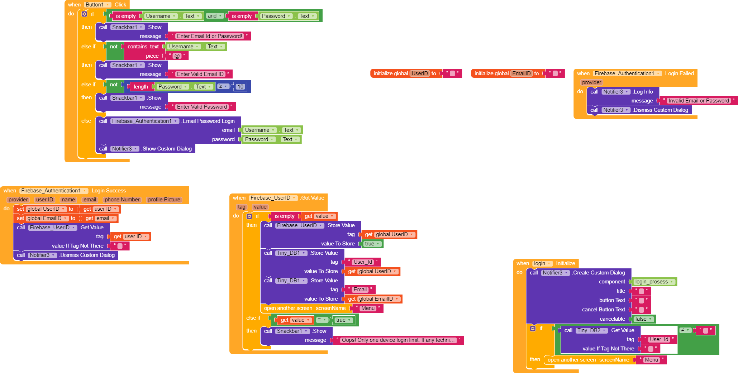This screenshot has width=738, height=373.
Task: Select 'open another screen' block under Tiny_DB1 calls
Action: [305, 308]
